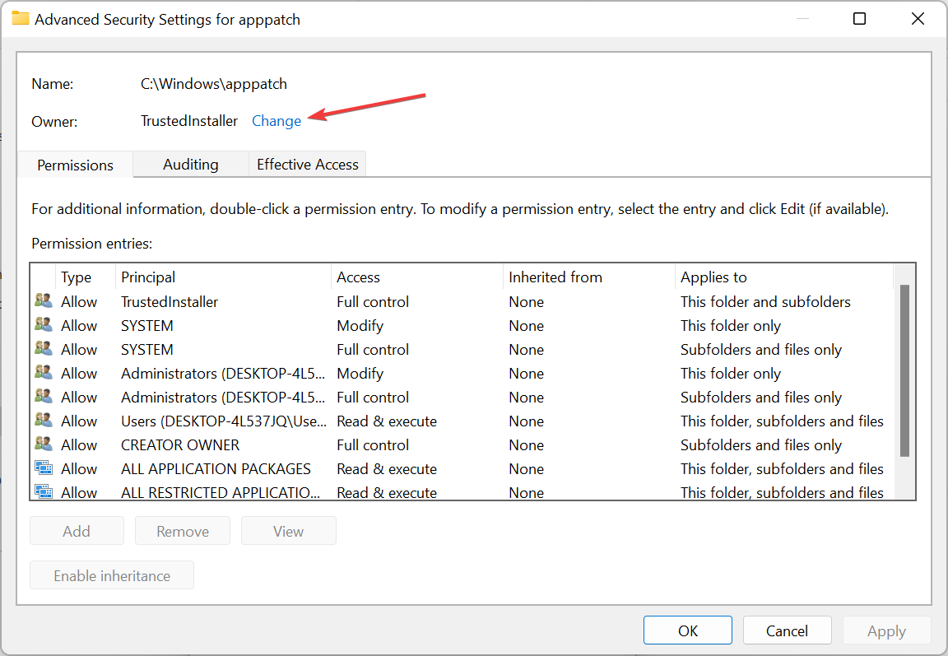This screenshot has height=656, width=948.
Task: Sort by the Type column header
Action: (x=86, y=277)
